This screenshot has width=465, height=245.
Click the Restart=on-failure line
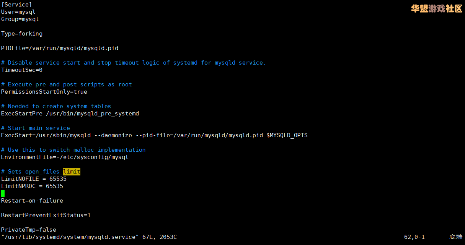[32, 201]
